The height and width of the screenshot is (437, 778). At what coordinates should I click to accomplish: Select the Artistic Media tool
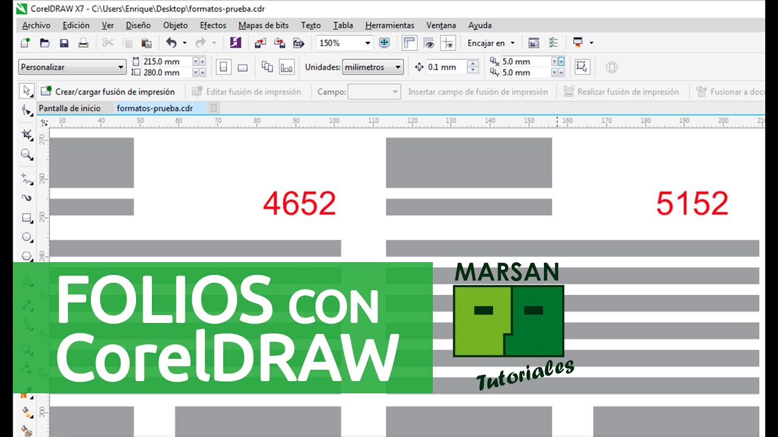[27, 198]
